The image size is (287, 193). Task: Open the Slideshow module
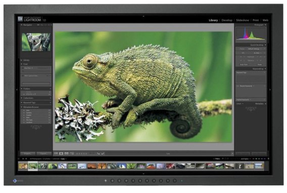click(x=243, y=20)
